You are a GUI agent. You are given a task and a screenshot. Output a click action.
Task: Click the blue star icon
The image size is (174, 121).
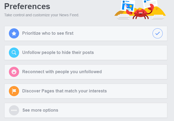click(x=14, y=33)
